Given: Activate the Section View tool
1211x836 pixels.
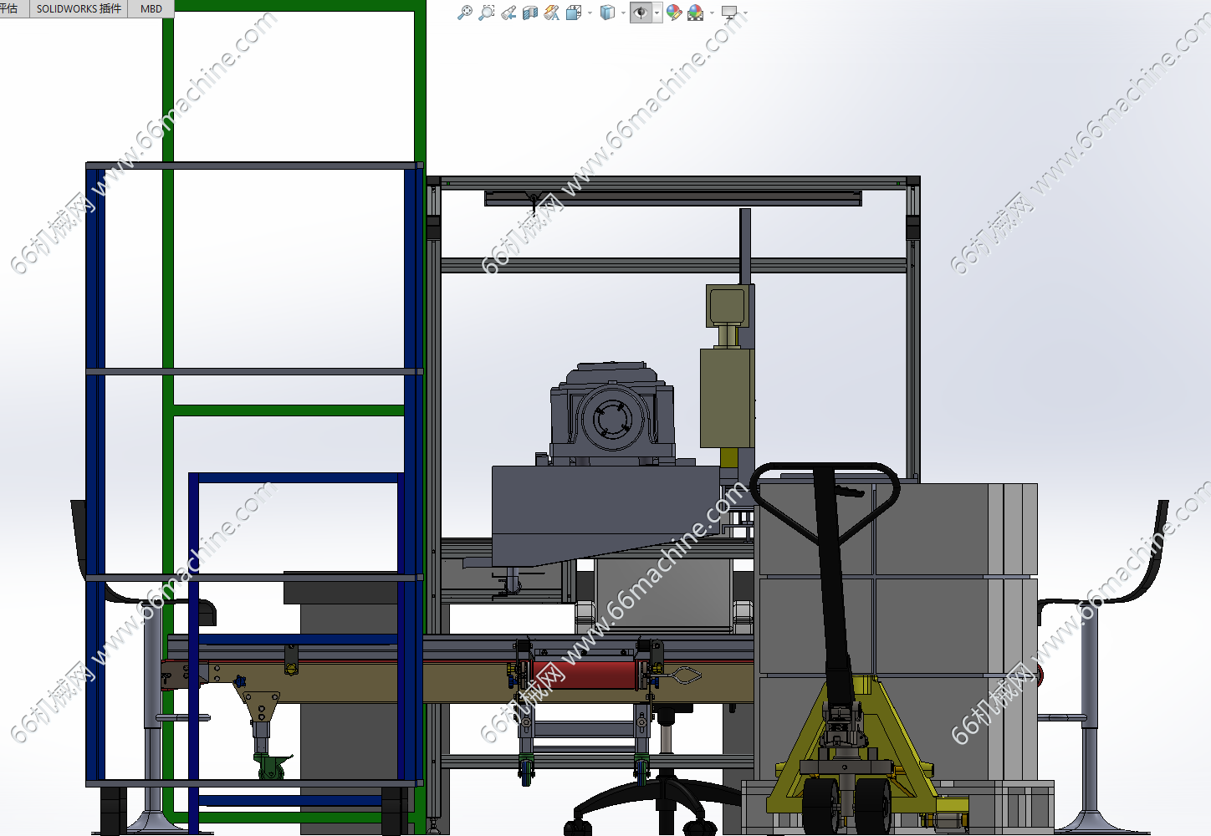Looking at the screenshot, I should coord(529,13).
